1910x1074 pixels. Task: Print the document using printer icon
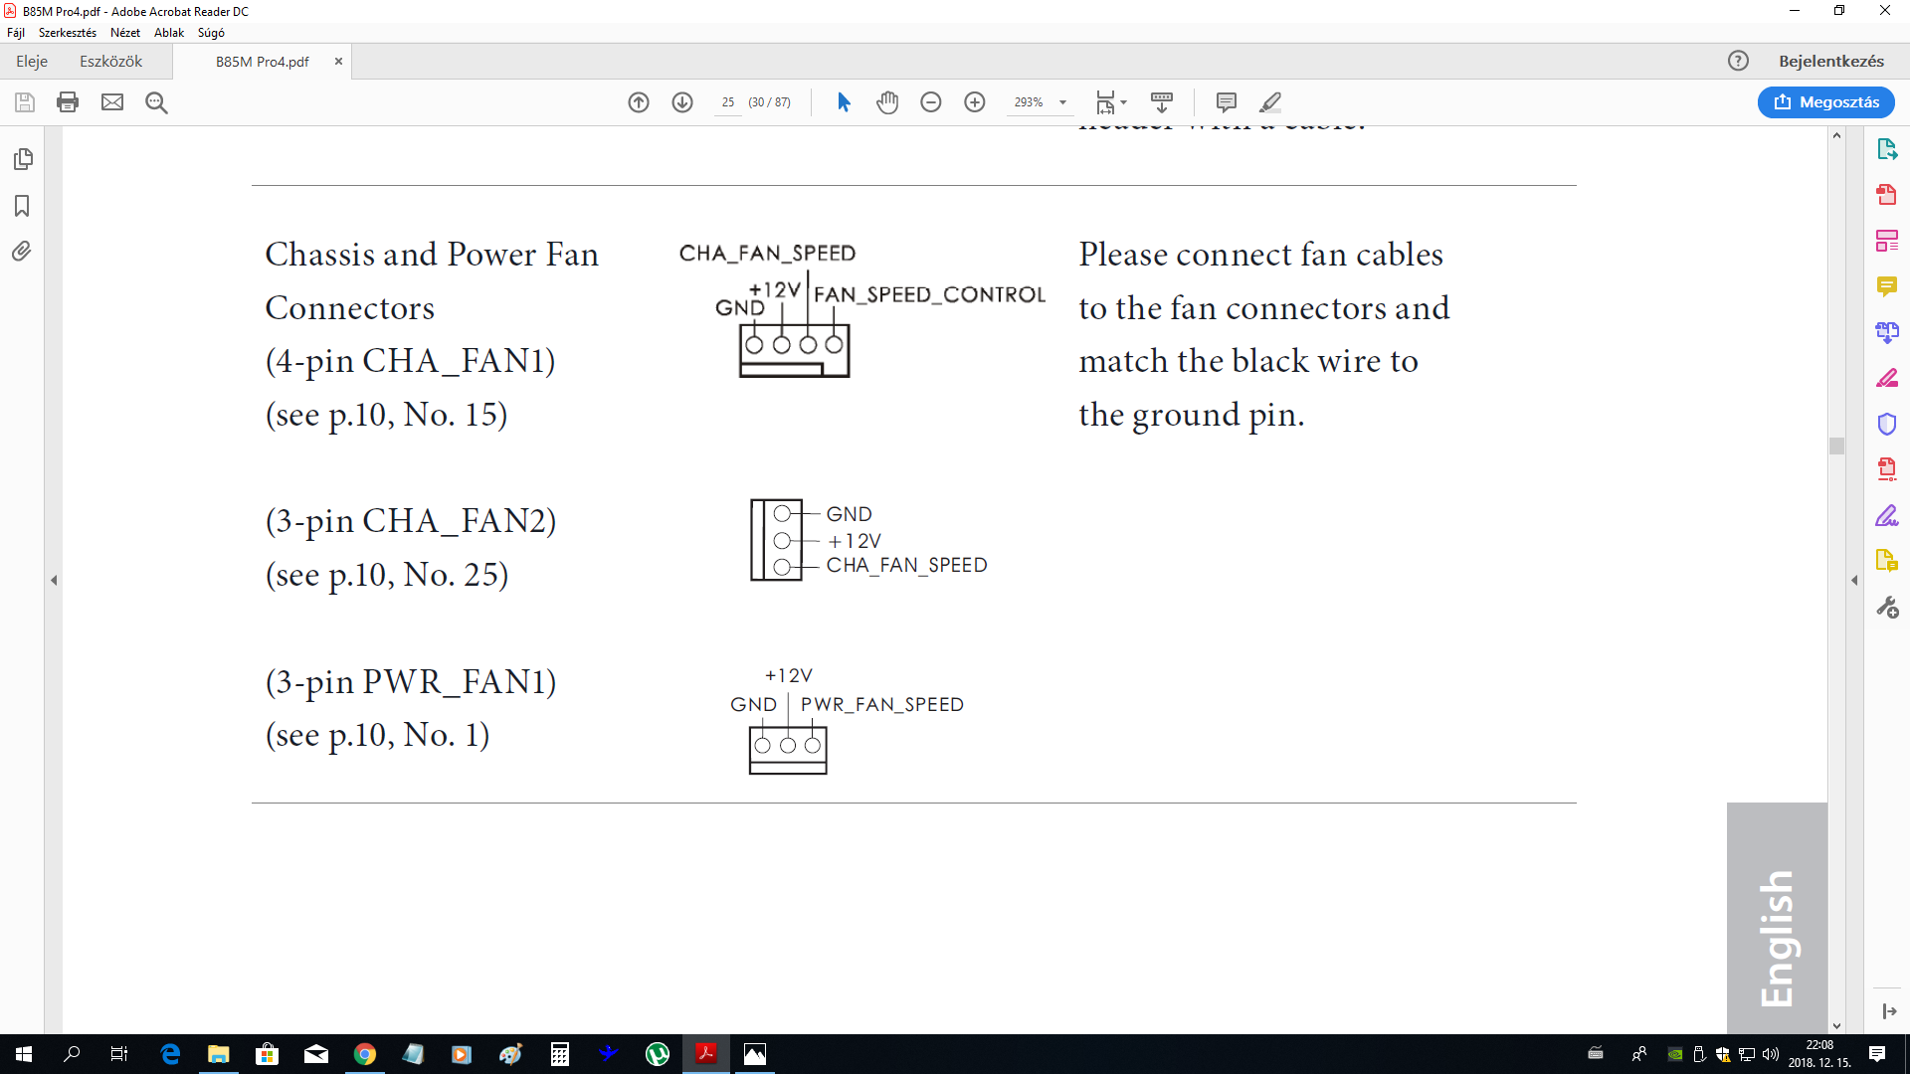pos(68,102)
